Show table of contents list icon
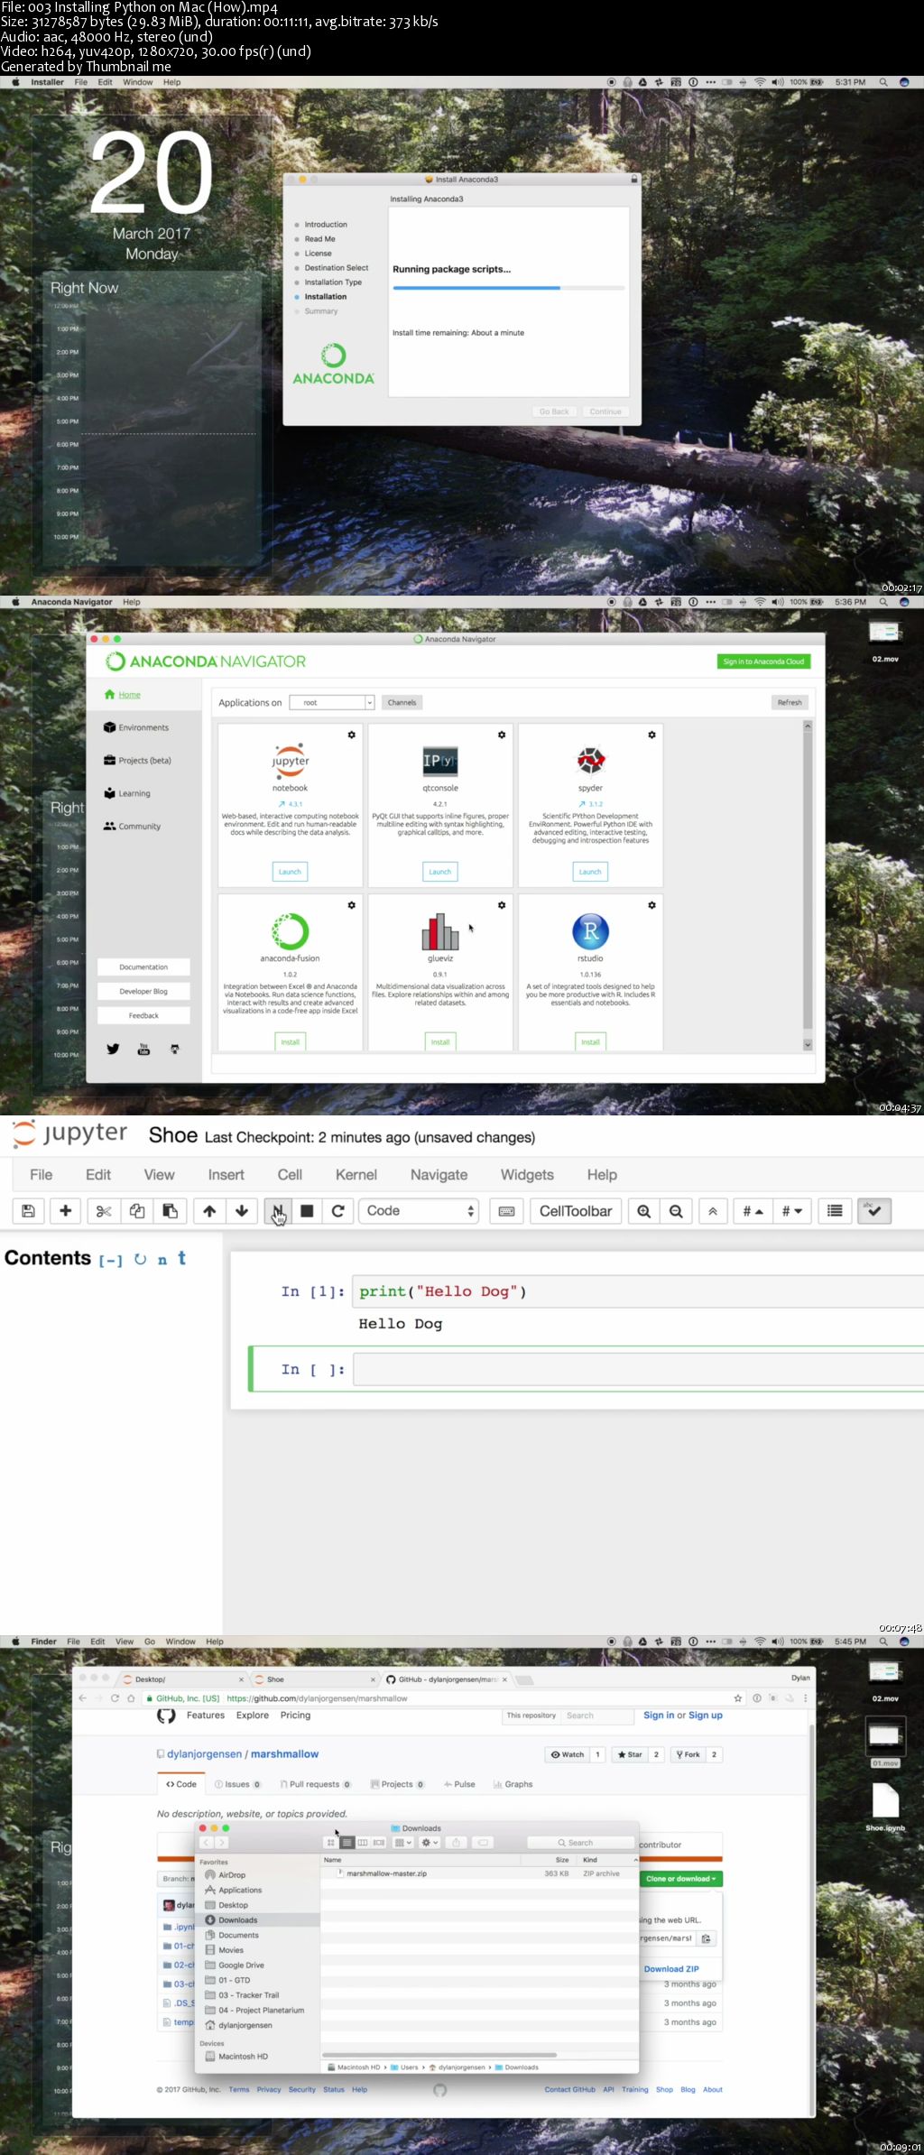 pyautogui.click(x=835, y=1211)
